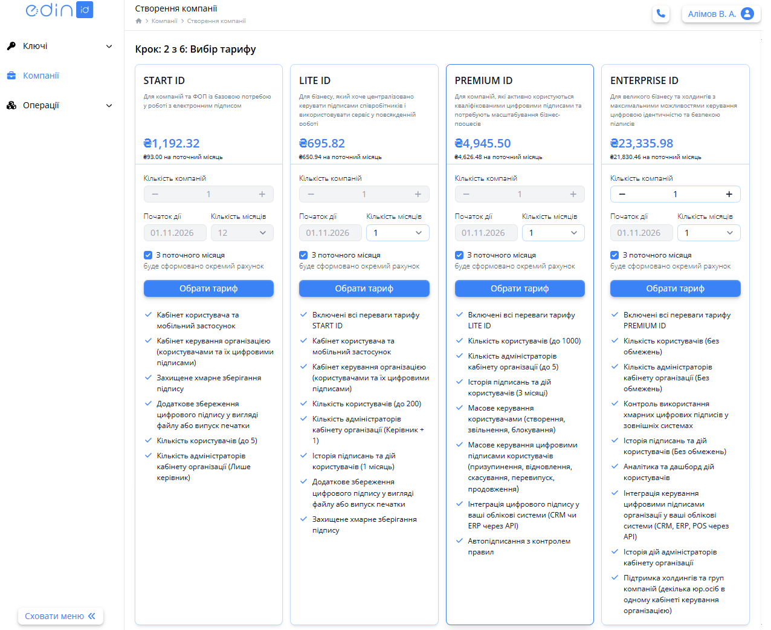771x630 pixels.
Task: Click minus icon in PREMIUM ID company count
Action: [466, 194]
